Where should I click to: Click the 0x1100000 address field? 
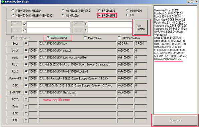pyautogui.click(x=125, y=58)
